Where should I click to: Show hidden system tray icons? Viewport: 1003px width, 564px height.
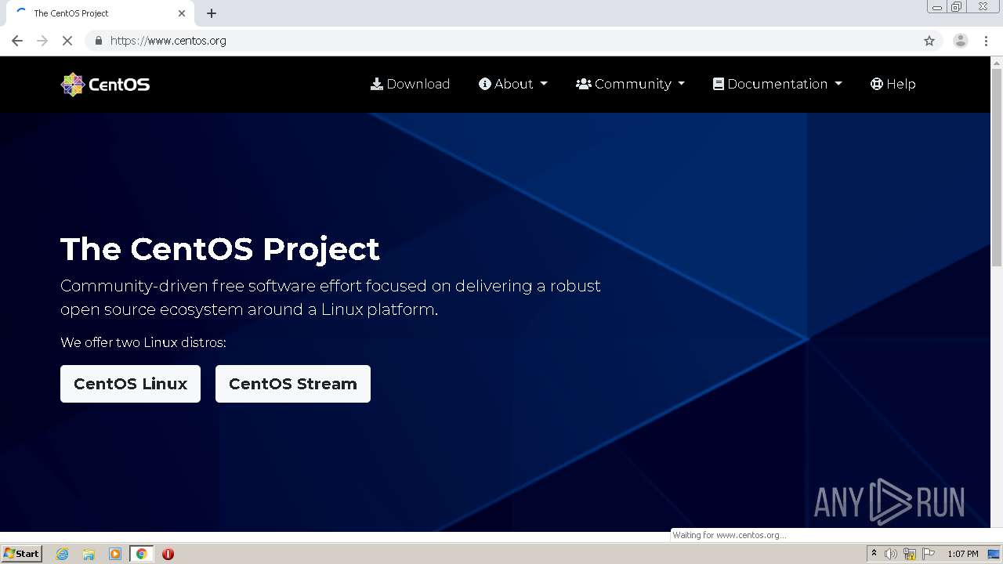click(874, 554)
